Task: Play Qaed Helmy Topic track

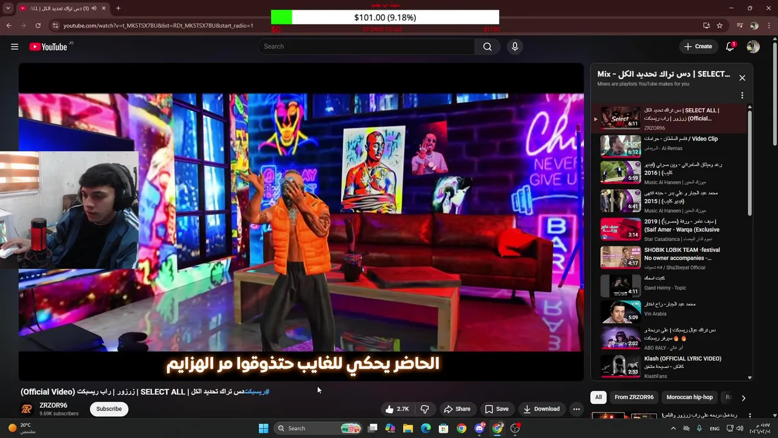Action: [669, 285]
